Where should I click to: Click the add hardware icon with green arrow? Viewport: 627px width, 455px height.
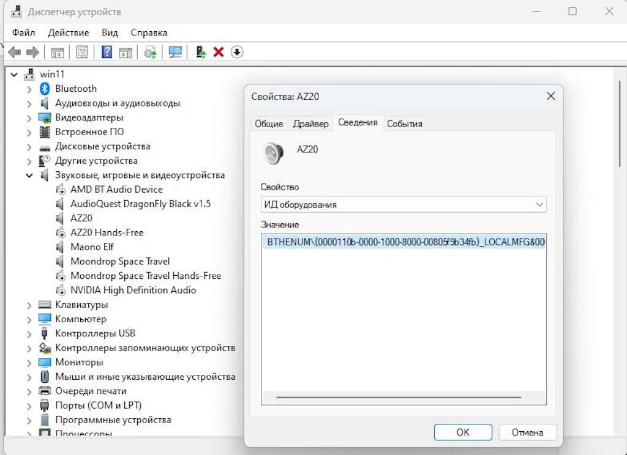pos(200,53)
